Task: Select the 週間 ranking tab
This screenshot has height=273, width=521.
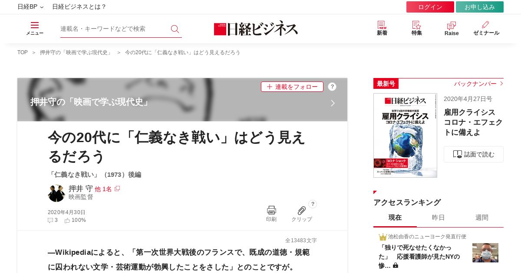Action: (x=482, y=218)
